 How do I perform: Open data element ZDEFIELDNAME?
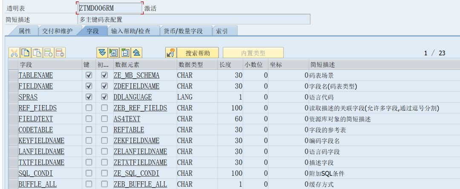[136, 86]
